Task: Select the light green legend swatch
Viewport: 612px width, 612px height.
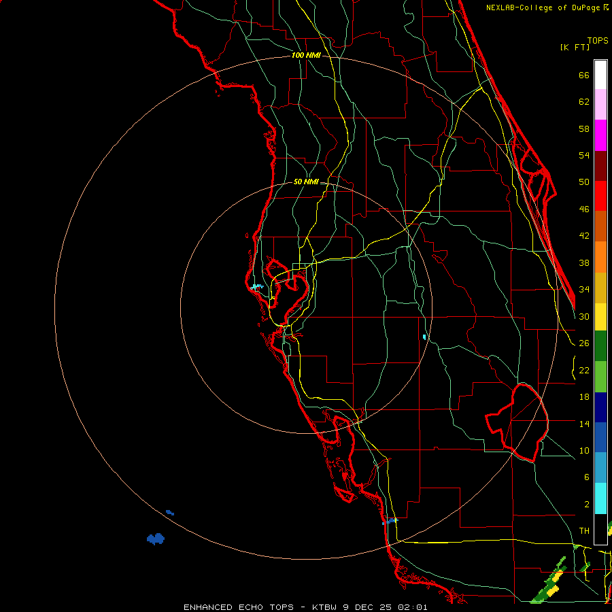Action: point(600,377)
